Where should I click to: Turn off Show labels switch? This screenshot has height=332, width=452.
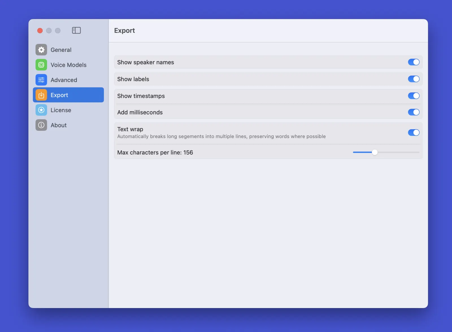[414, 79]
